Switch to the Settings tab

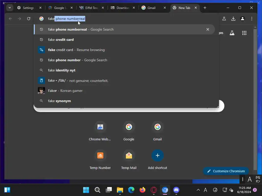coord(26,8)
